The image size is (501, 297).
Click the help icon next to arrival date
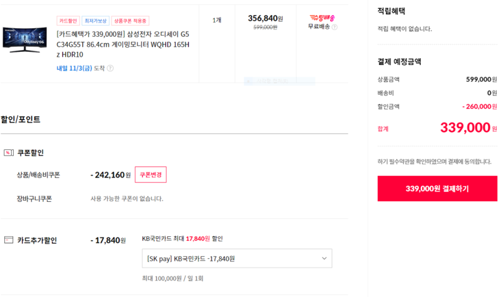coord(110,68)
